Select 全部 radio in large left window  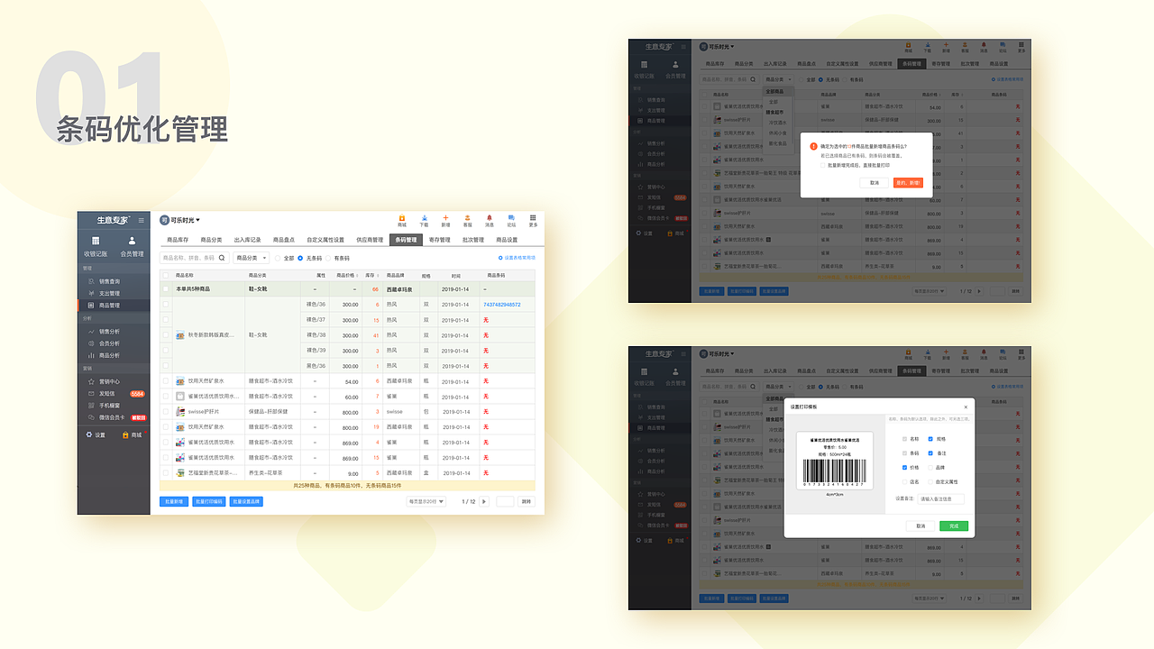point(278,258)
